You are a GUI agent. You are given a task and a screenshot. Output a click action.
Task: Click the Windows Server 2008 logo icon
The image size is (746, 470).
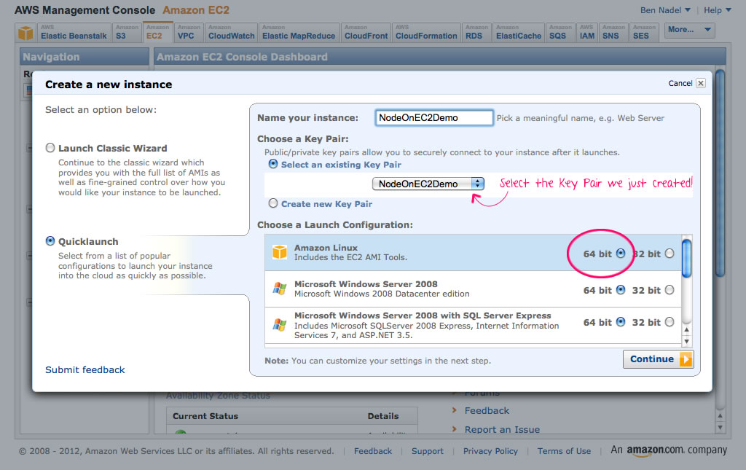click(280, 289)
